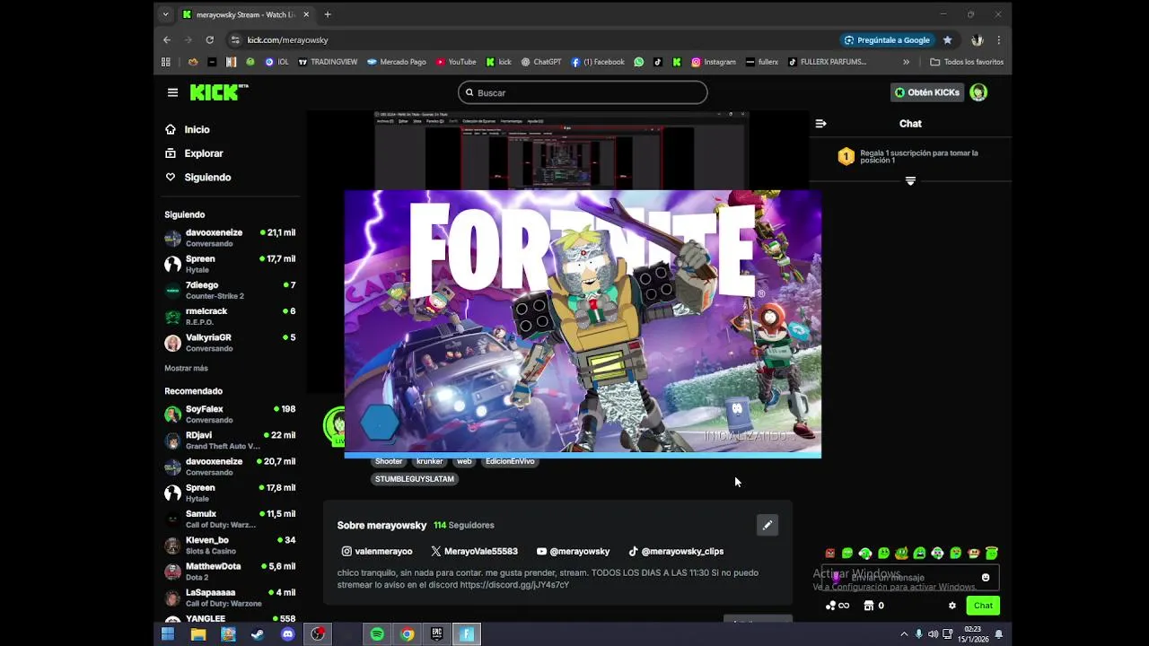Switch to Fortnite in the taskbar
Image resolution: width=1149 pixels, height=646 pixels.
(x=467, y=634)
